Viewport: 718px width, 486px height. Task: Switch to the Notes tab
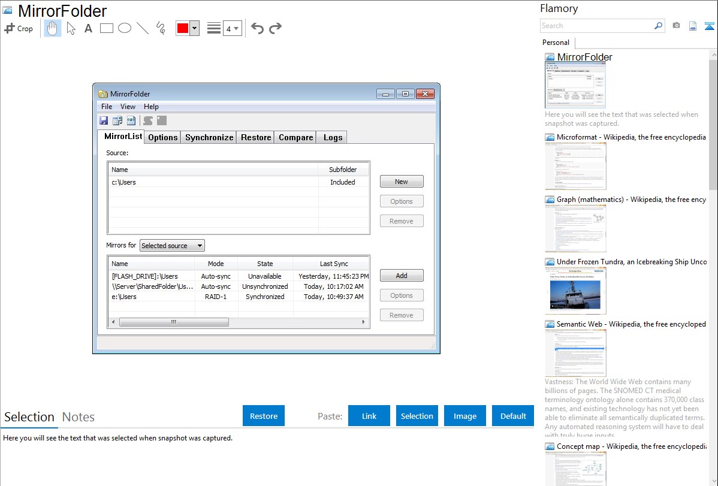pos(79,417)
